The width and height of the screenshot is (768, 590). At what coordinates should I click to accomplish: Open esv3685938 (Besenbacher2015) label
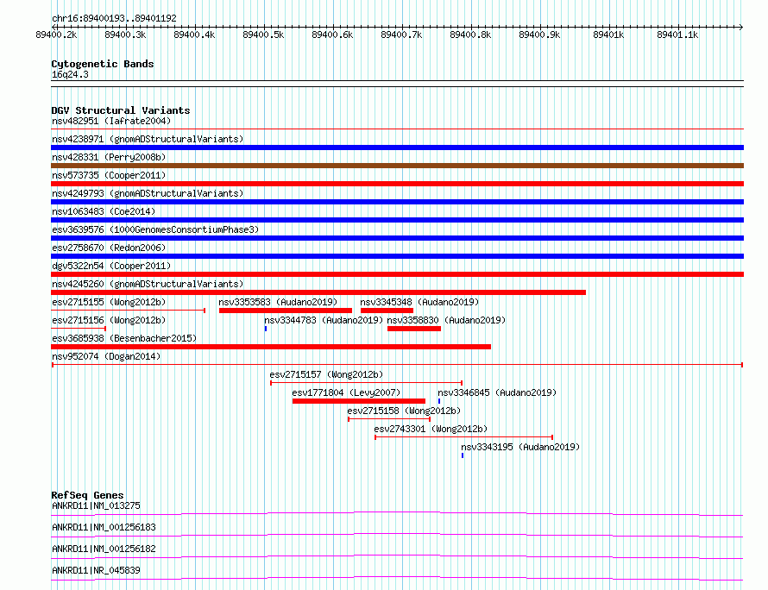[x=124, y=338]
